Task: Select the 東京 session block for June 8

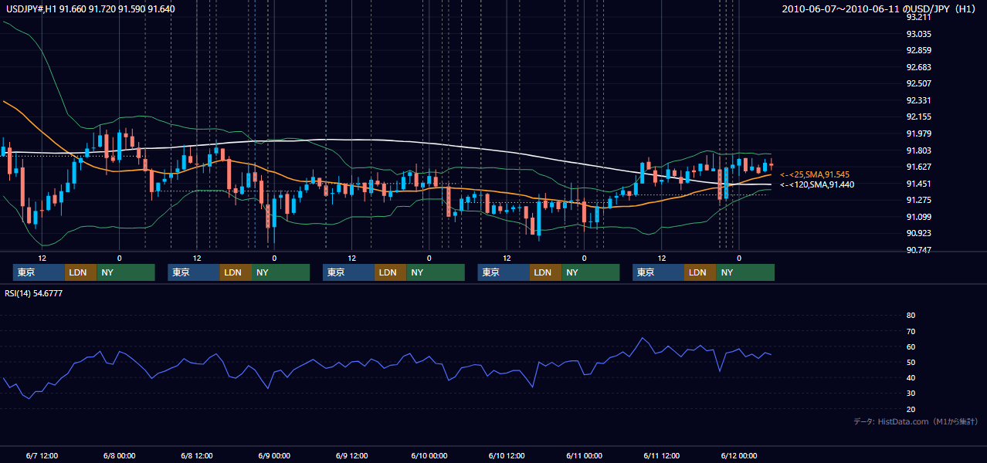Action: tap(194, 272)
